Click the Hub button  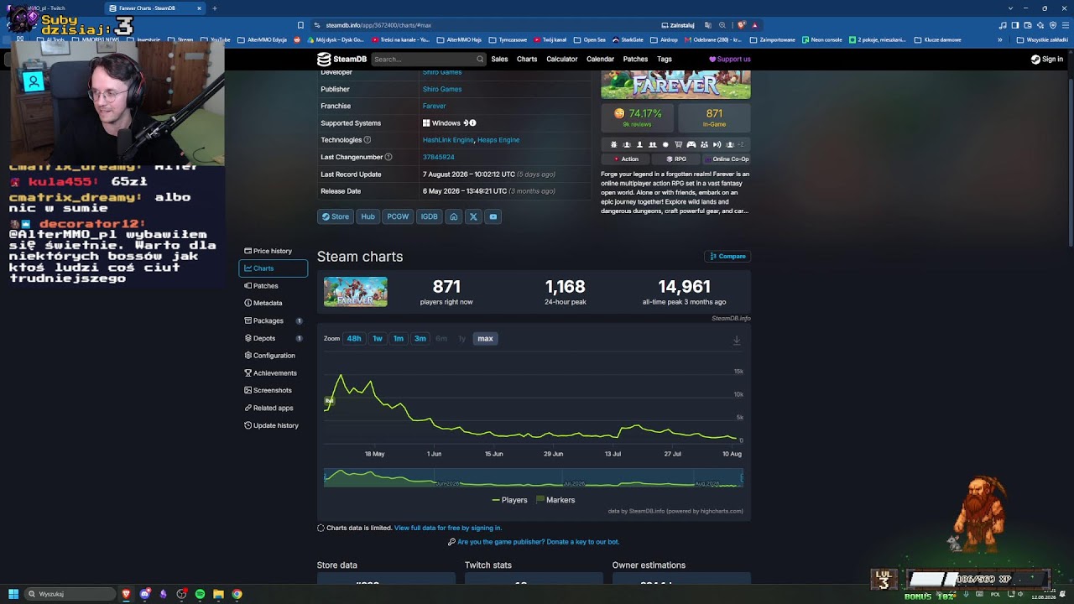click(368, 216)
